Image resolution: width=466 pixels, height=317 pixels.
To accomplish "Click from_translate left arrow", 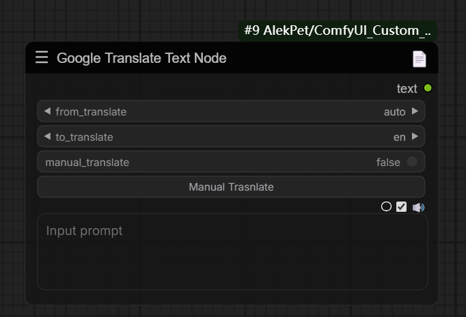I will [x=47, y=111].
